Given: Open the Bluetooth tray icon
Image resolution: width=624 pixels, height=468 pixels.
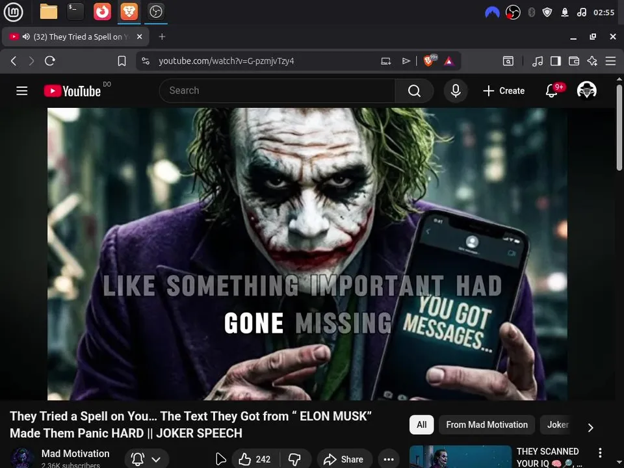Looking at the screenshot, I should tap(531, 12).
